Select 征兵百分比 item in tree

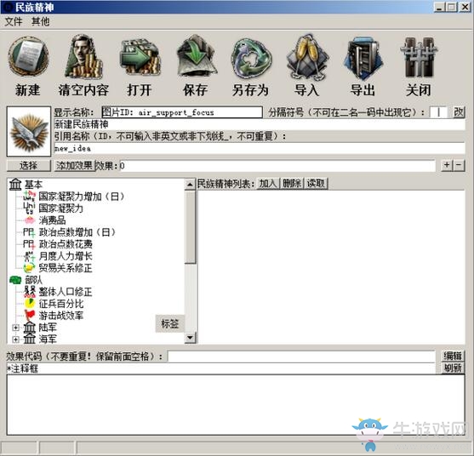point(61,304)
